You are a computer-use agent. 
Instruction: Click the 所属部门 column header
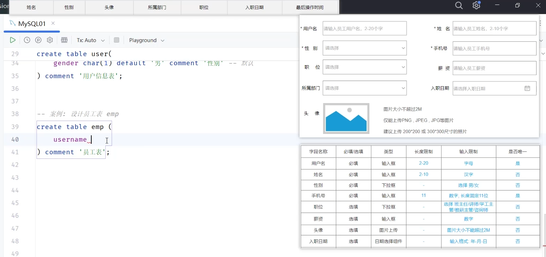point(157,7)
